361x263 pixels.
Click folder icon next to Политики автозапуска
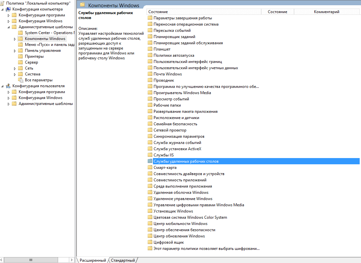[x=150, y=55]
